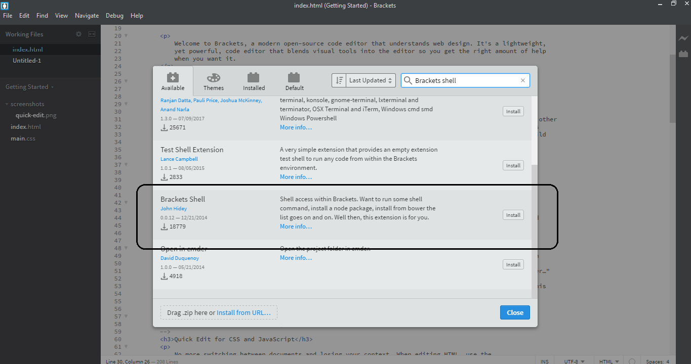691x364 pixels.
Task: Click the editor vertical scrollbar
Action: [x=672, y=88]
